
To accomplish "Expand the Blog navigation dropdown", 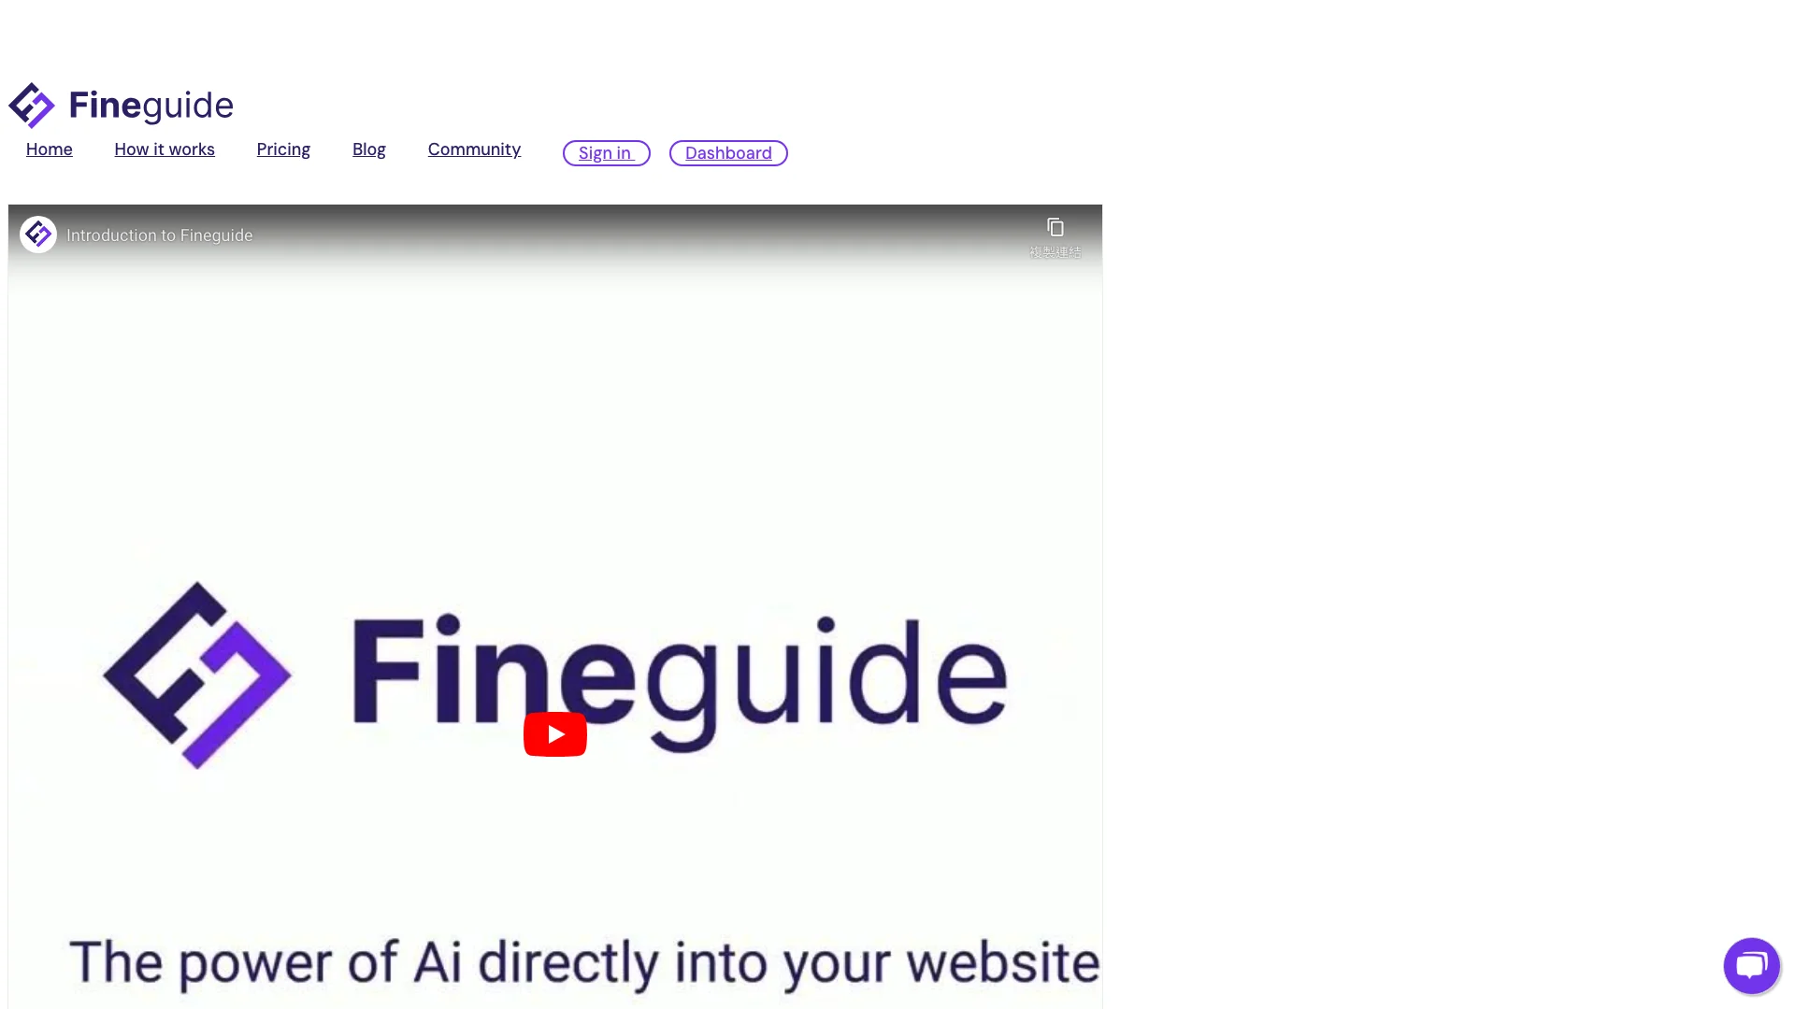I will click(x=368, y=149).
